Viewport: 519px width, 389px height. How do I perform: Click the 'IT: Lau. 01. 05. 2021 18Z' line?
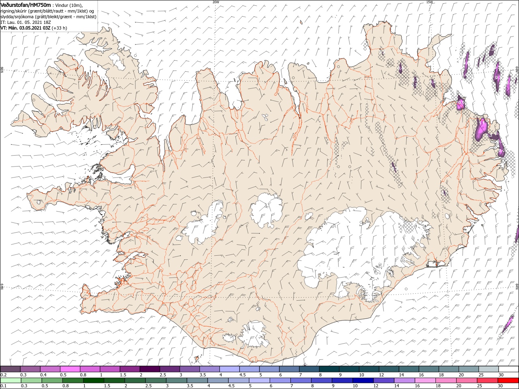(x=26, y=22)
